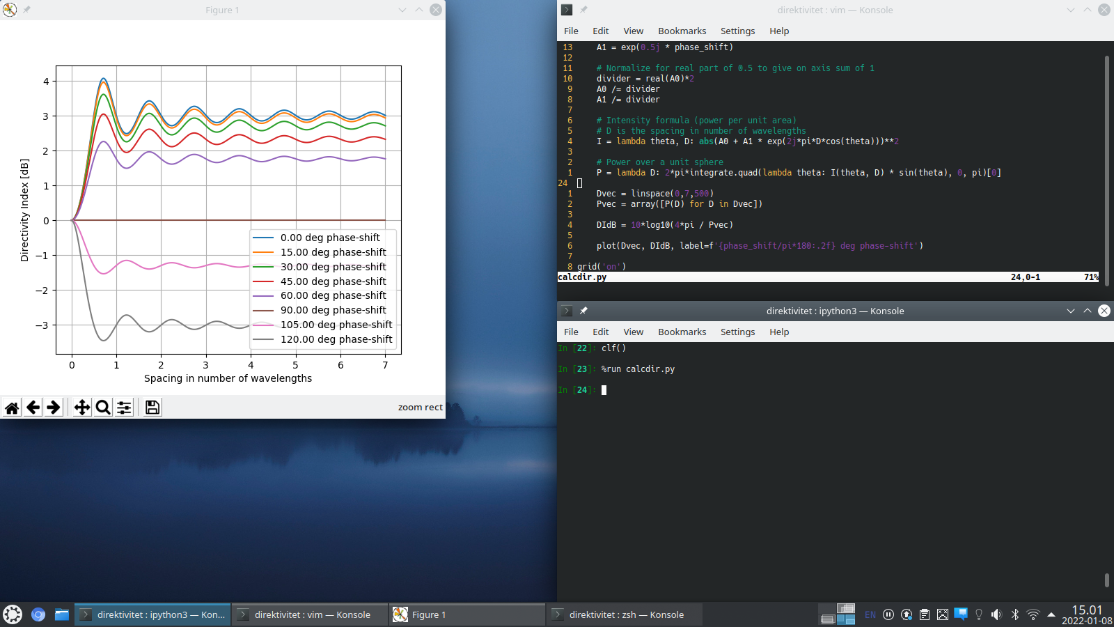Open the software updates tray icon
This screenshot has height=627, width=1114.
pos(907,614)
